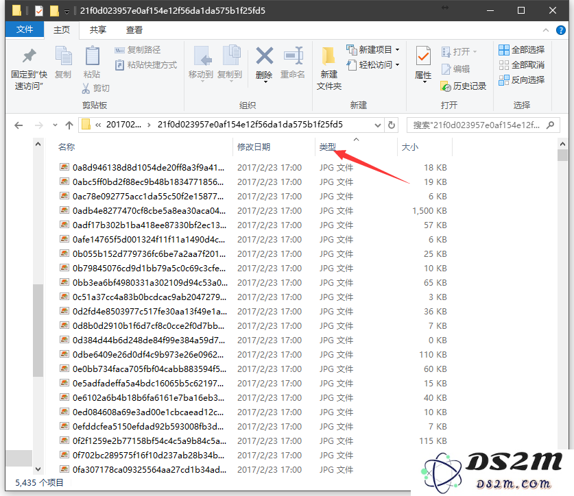
Task: Click JPG icon of file 0efddcfea5150efdad92b593008fb3d...
Action: (64, 426)
